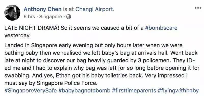Open the three-dot post options menu
This screenshot has height=96, width=204.
click(x=198, y=8)
